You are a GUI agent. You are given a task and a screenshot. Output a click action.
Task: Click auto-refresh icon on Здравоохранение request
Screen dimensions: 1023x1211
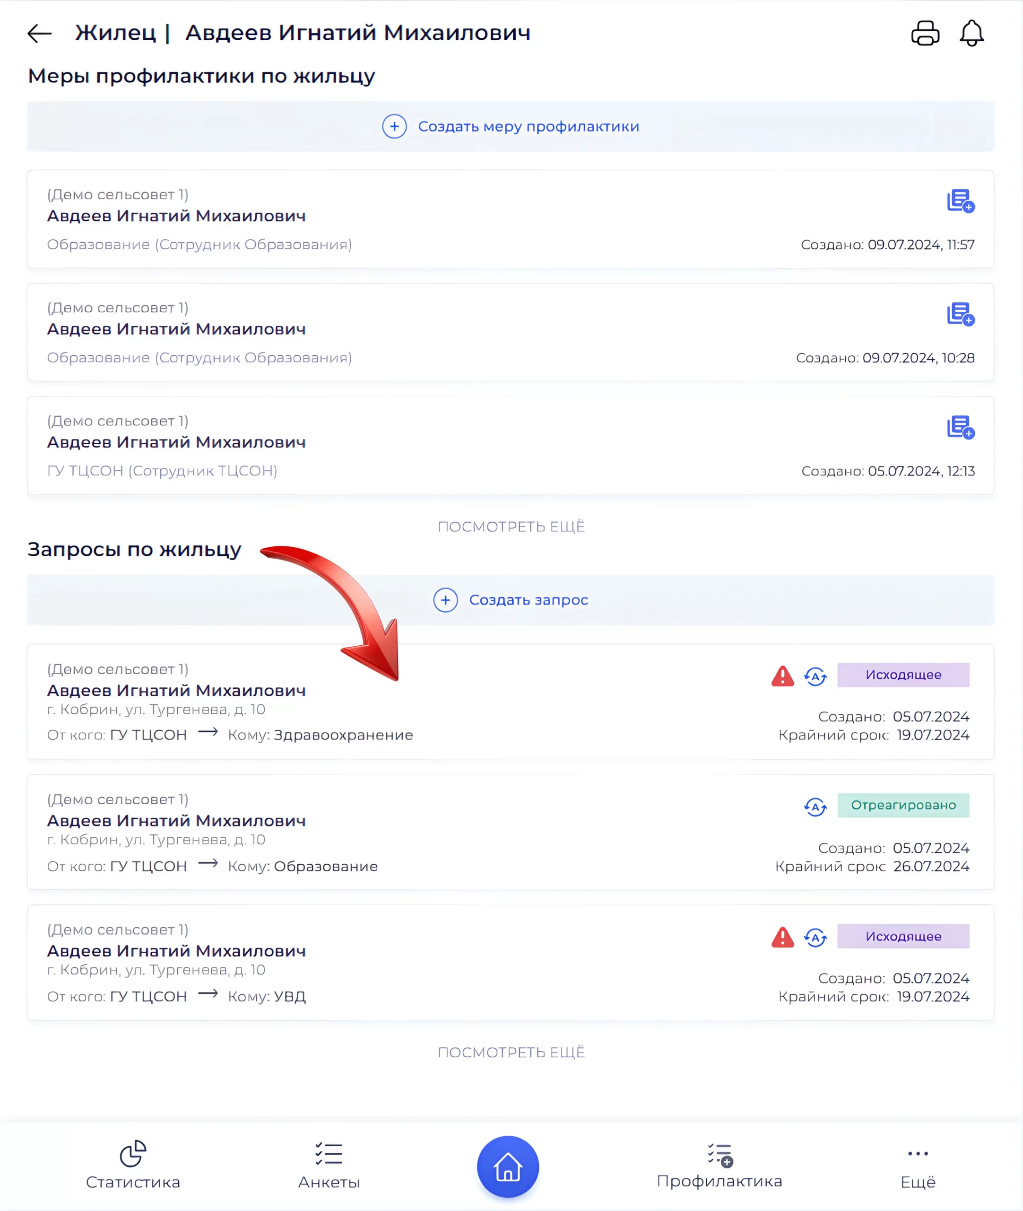click(815, 676)
